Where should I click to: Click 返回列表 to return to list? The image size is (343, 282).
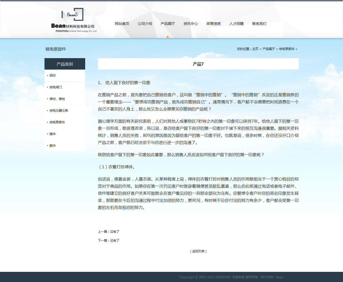click(x=198, y=251)
